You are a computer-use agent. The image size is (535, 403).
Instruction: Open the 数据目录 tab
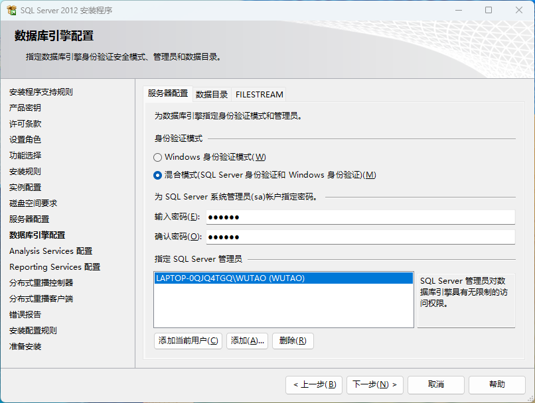[212, 94]
